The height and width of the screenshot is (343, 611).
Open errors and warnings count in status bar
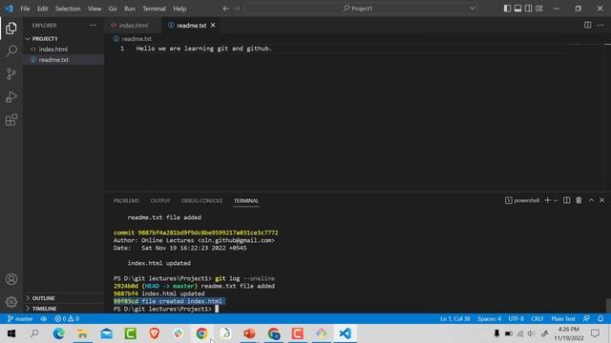67,319
